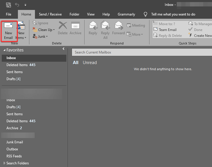Click the Reply envelope icon
Viewport: 212px width, 167px height.
pos(93,25)
